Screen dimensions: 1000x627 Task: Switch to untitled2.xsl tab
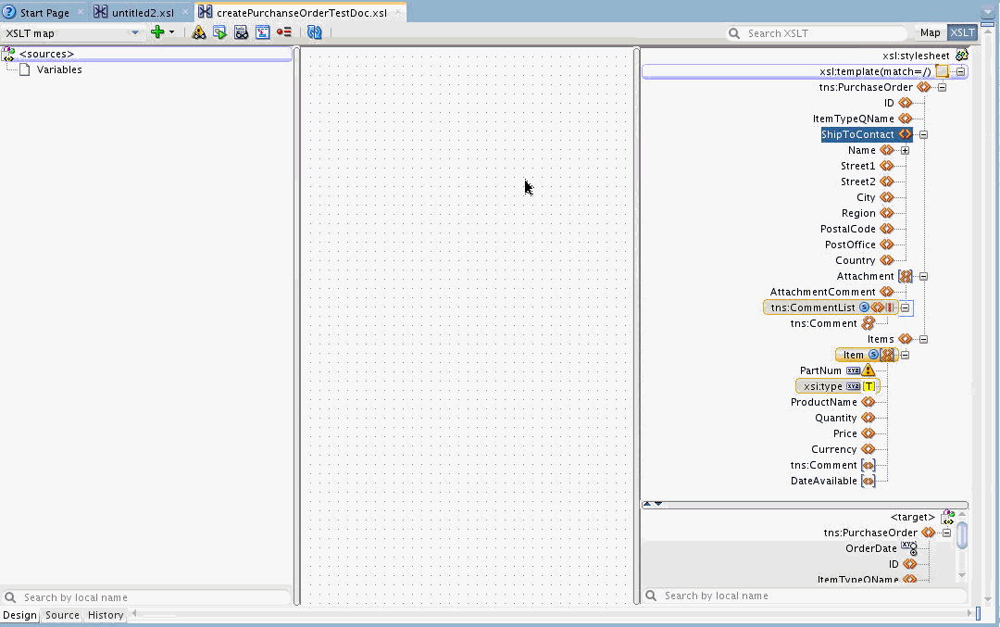click(x=143, y=13)
